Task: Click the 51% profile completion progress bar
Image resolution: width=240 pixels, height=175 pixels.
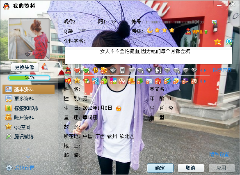Action: (29, 78)
